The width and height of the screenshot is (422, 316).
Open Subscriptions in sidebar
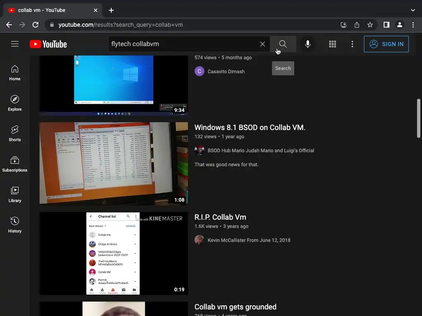click(15, 164)
